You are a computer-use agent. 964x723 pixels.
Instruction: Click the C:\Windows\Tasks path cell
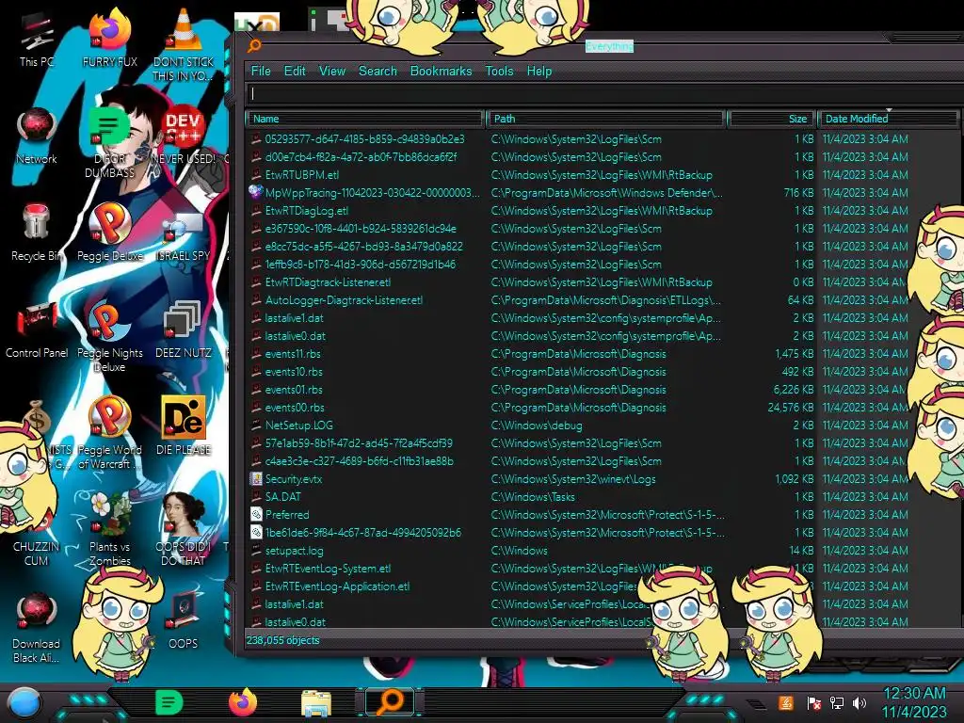[x=533, y=497]
